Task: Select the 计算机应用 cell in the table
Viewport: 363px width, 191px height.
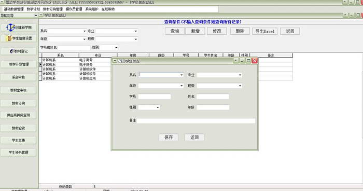Action: coord(95,78)
